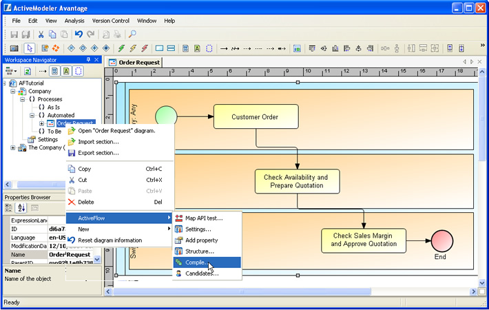Select the green lightning bolt event tool
The height and width of the screenshot is (310, 489).
point(121,48)
